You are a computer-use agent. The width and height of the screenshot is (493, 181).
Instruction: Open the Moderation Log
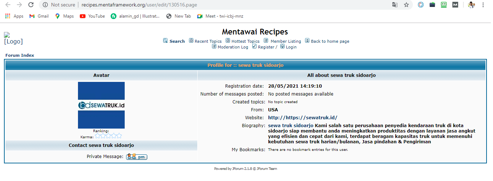[x=233, y=47]
